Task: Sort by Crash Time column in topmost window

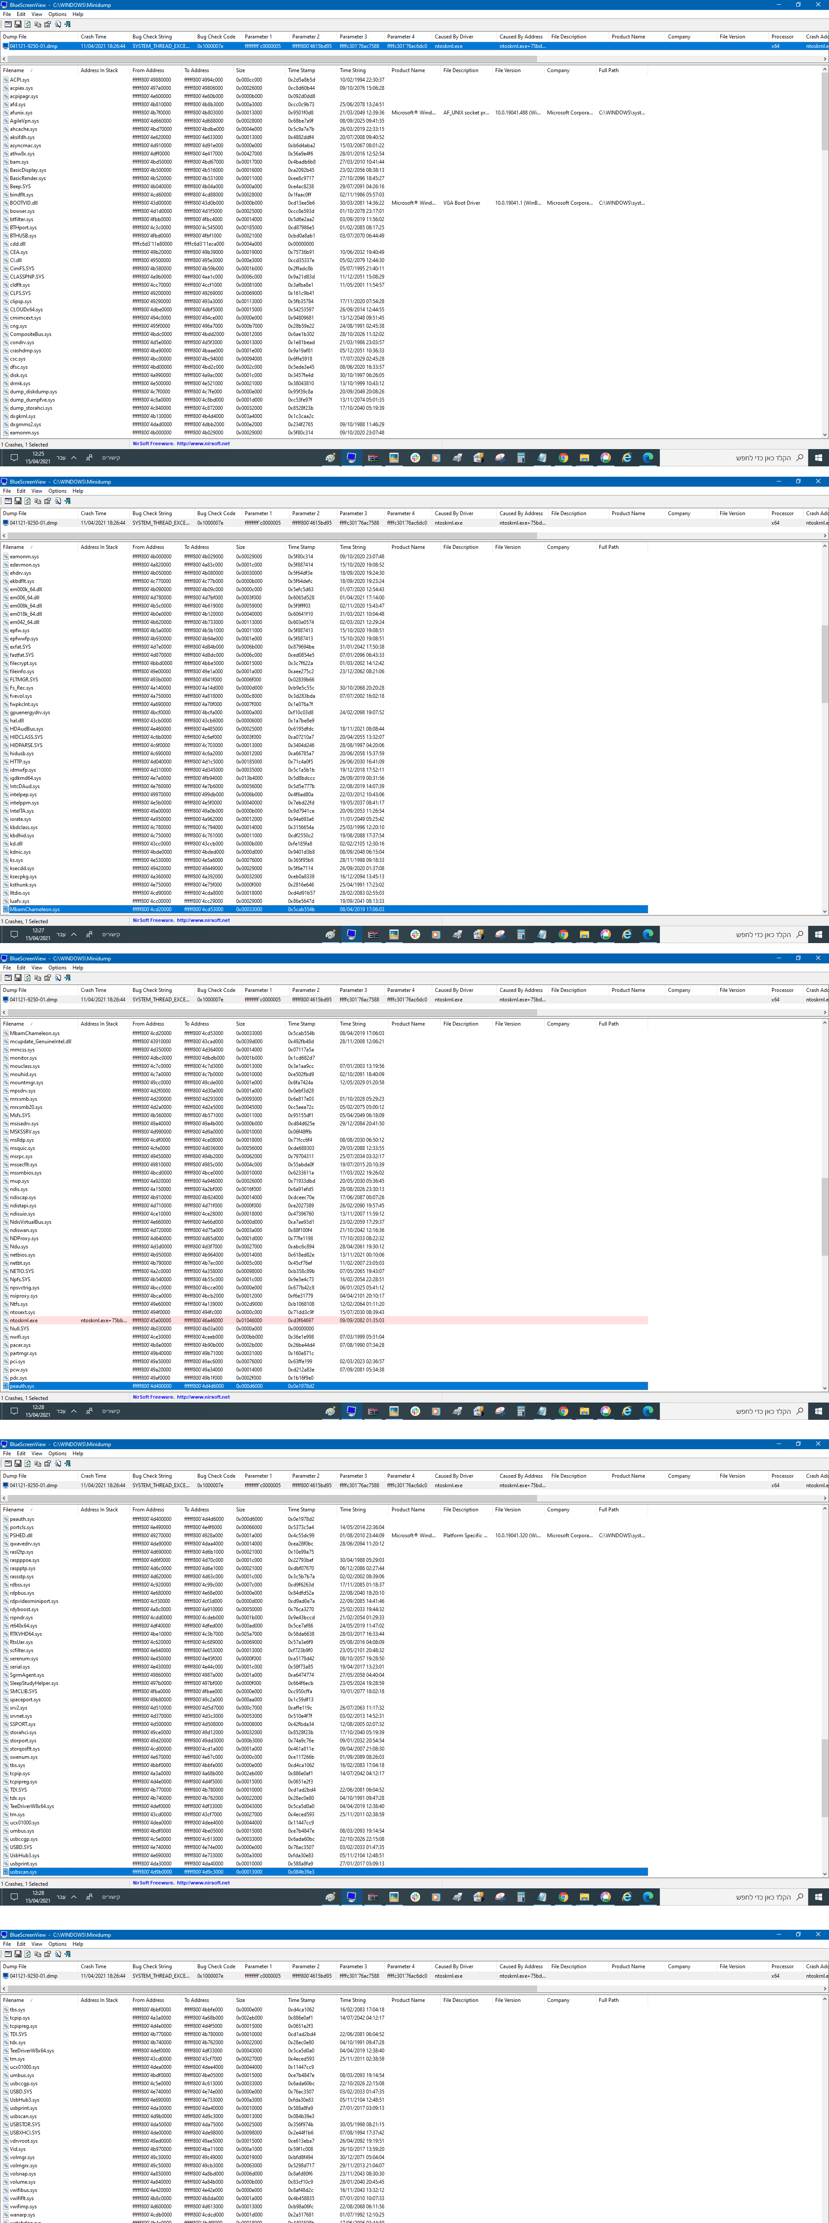Action: [93, 37]
